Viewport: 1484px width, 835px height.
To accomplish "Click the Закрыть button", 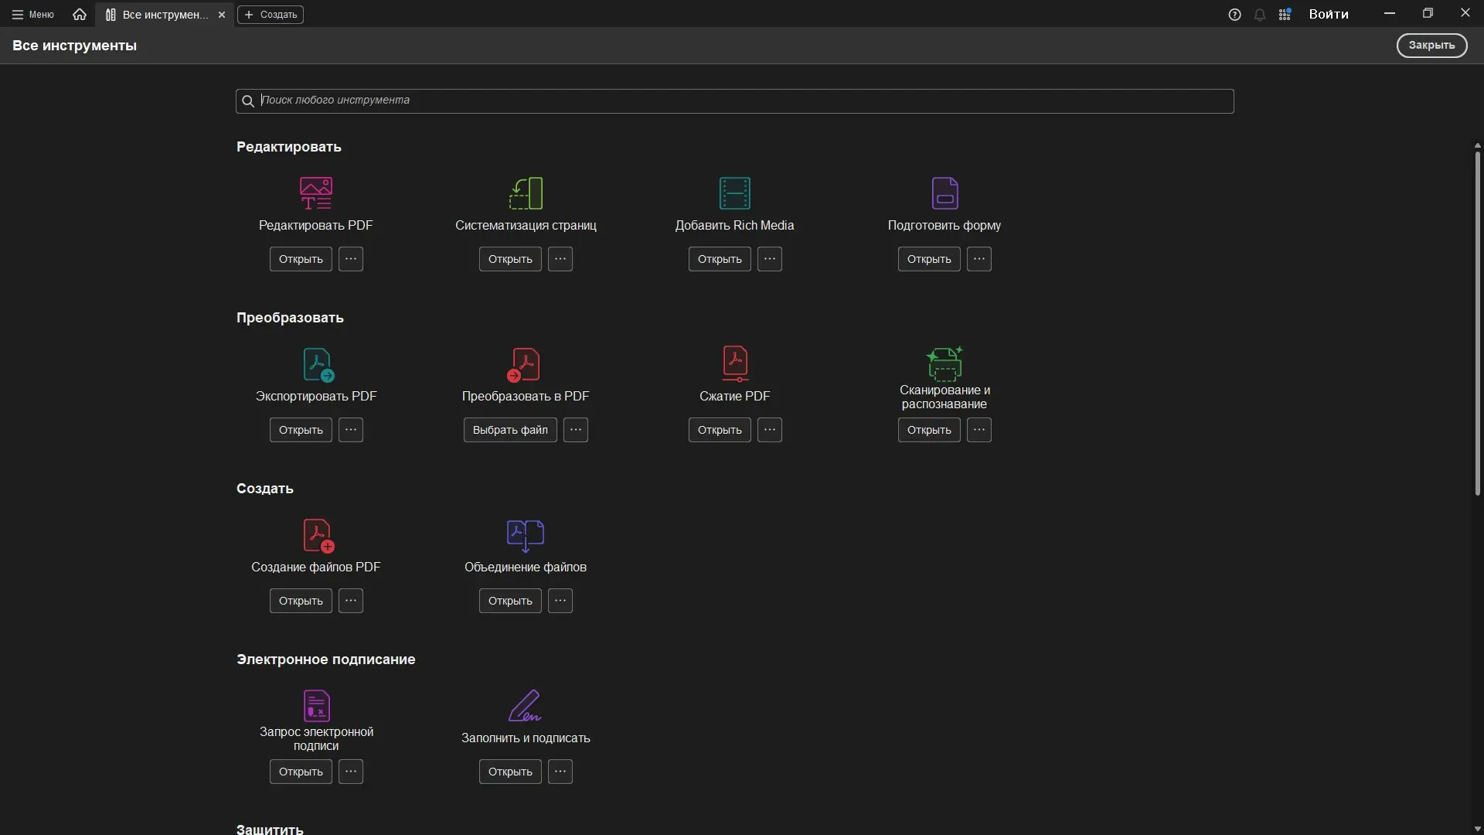I will coord(1431,46).
